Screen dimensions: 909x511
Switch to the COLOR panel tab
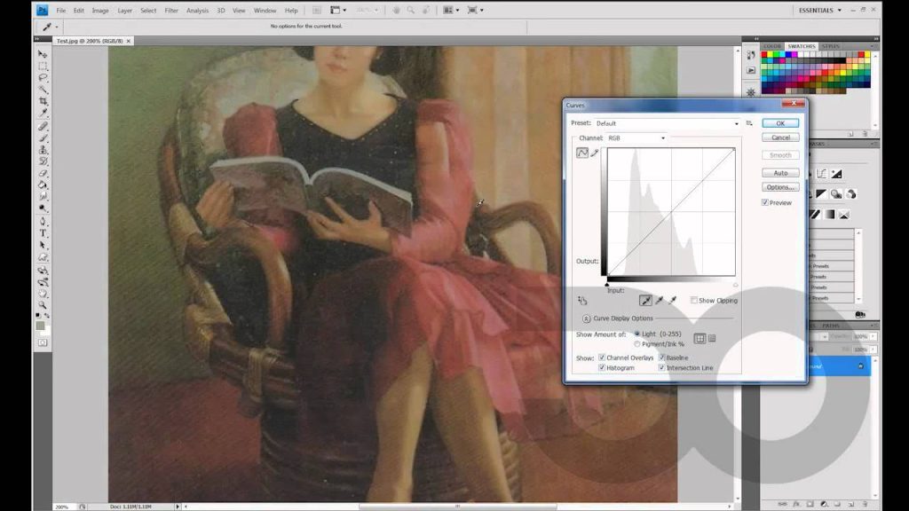pyautogui.click(x=771, y=46)
